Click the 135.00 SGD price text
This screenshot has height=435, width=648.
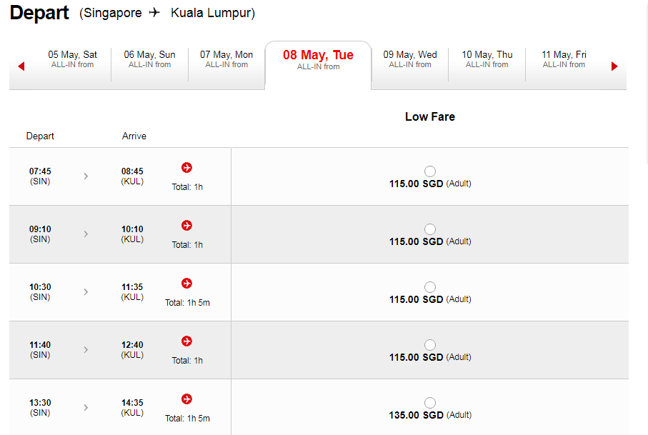pos(416,415)
